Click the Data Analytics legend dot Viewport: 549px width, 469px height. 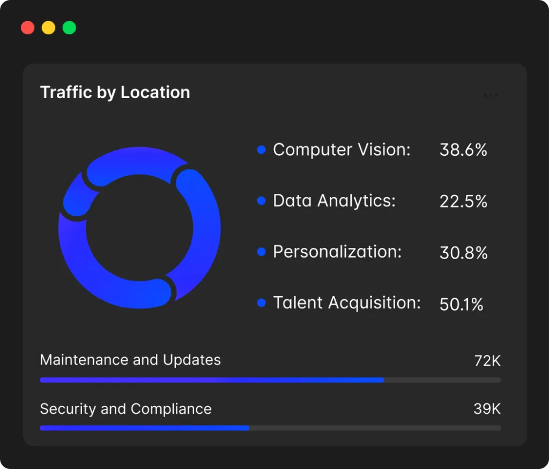click(x=262, y=201)
